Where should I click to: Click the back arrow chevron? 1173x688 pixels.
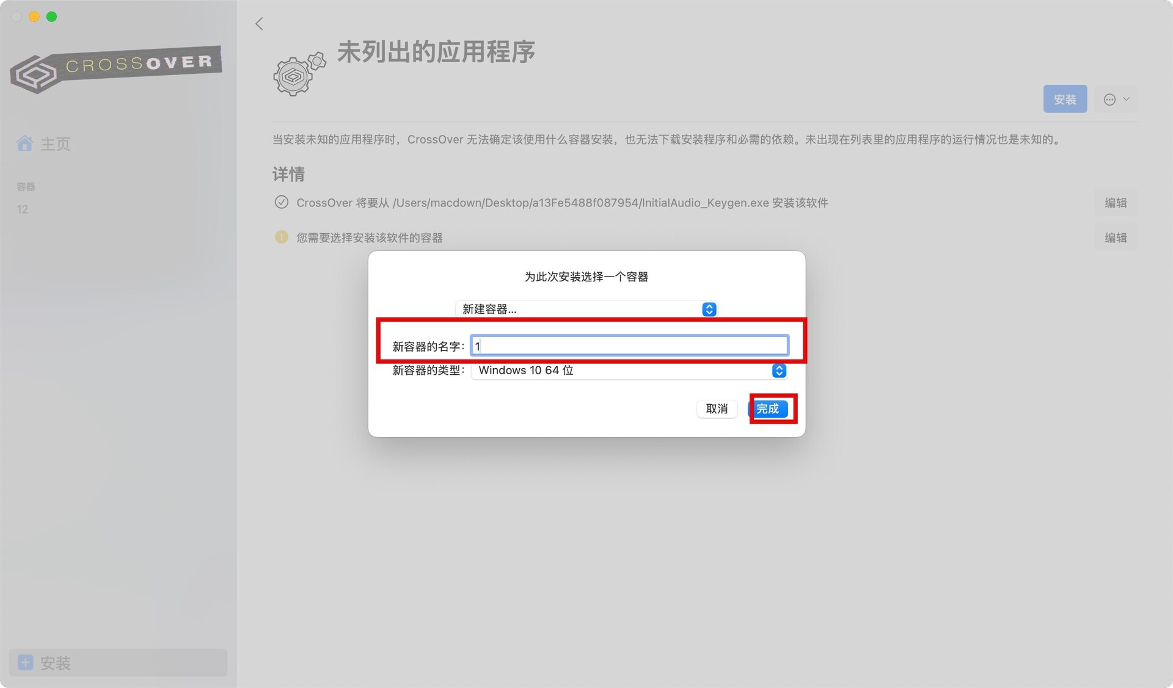tap(259, 24)
